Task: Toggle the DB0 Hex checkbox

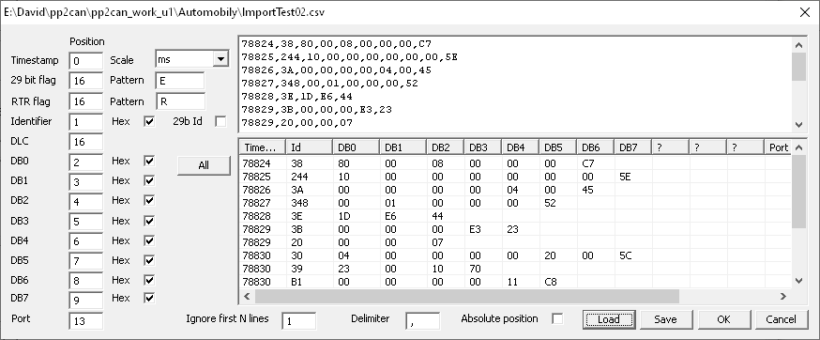Action: (x=149, y=161)
